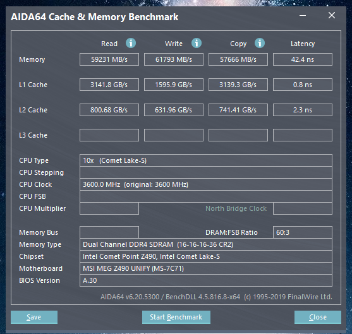Screen dimensions: 352x334
Task: Click the CPU Type field showing Comet Lake-S
Action: (206, 160)
